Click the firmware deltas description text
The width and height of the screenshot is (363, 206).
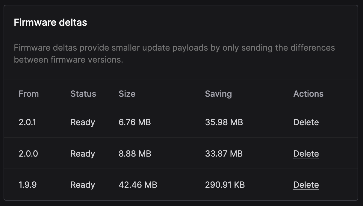pyautogui.click(x=174, y=54)
